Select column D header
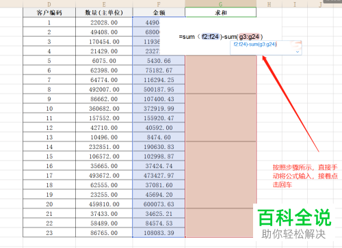The image size is (342, 248). click(x=49, y=4)
